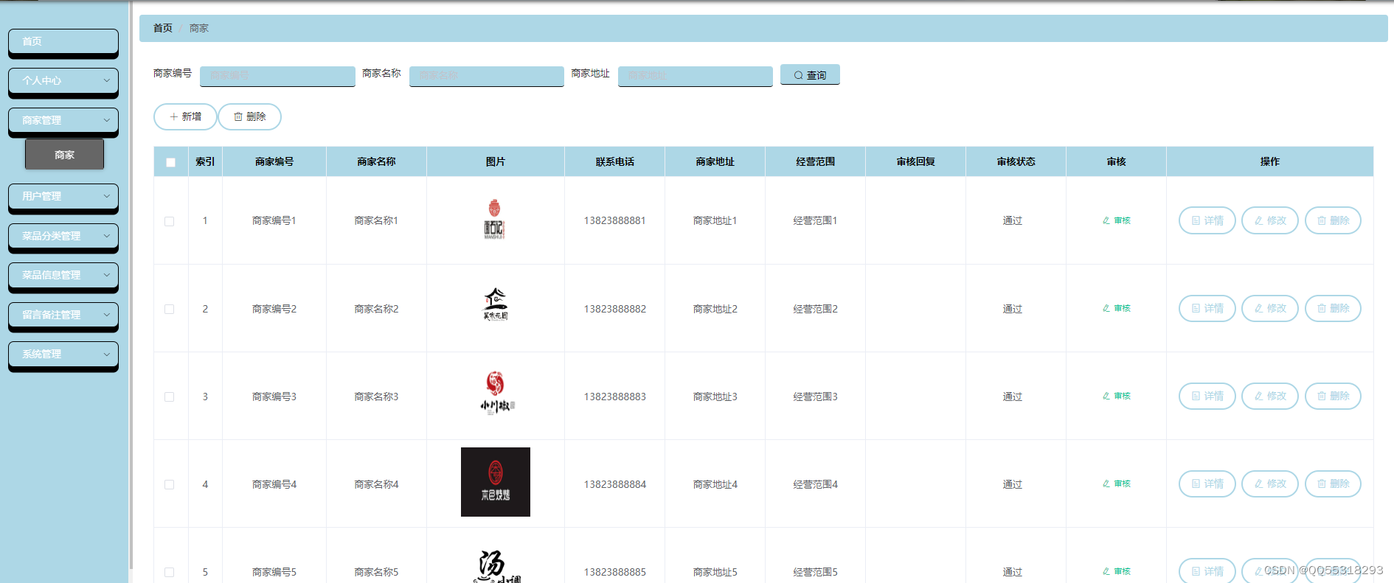Click 修改 for 商家名称1

[1270, 220]
